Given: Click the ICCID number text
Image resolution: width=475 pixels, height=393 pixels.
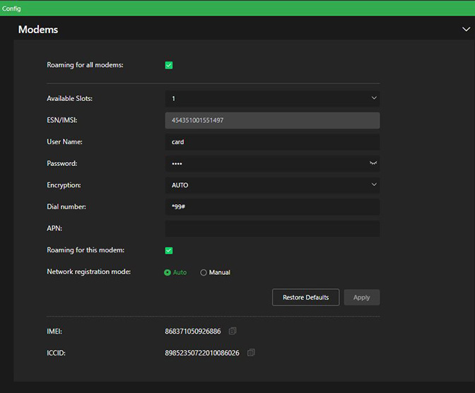Looking at the screenshot, I should tap(202, 353).
